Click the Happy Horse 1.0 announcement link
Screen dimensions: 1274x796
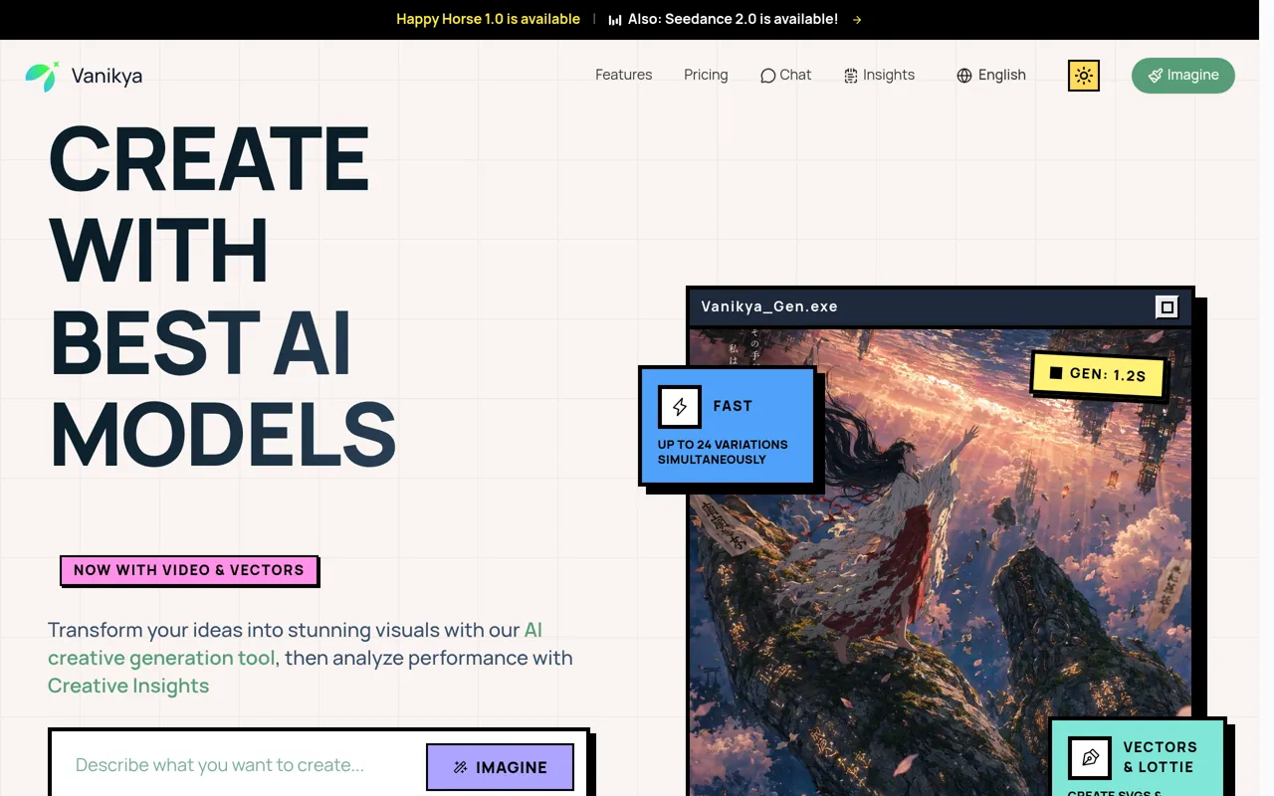488,19
